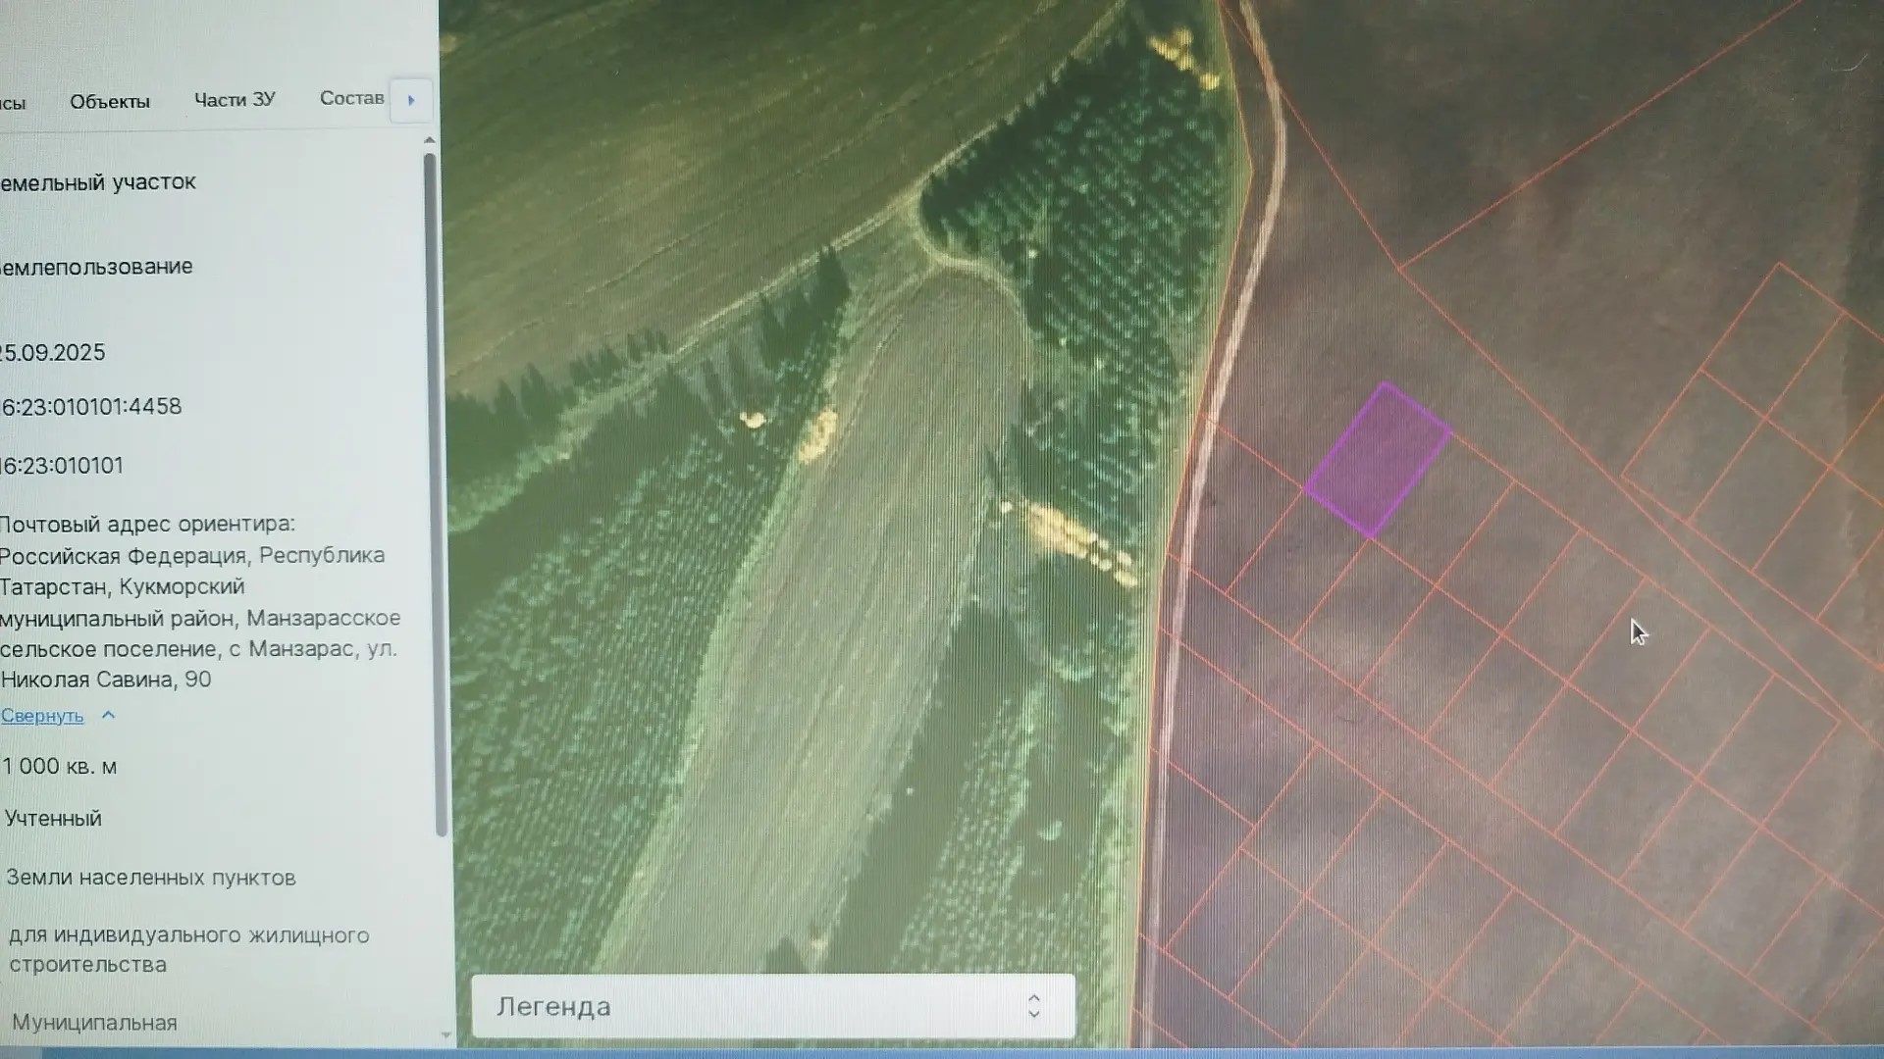Switch to the Части ЗУ tab
This screenshot has width=1884, height=1059.
tap(235, 100)
